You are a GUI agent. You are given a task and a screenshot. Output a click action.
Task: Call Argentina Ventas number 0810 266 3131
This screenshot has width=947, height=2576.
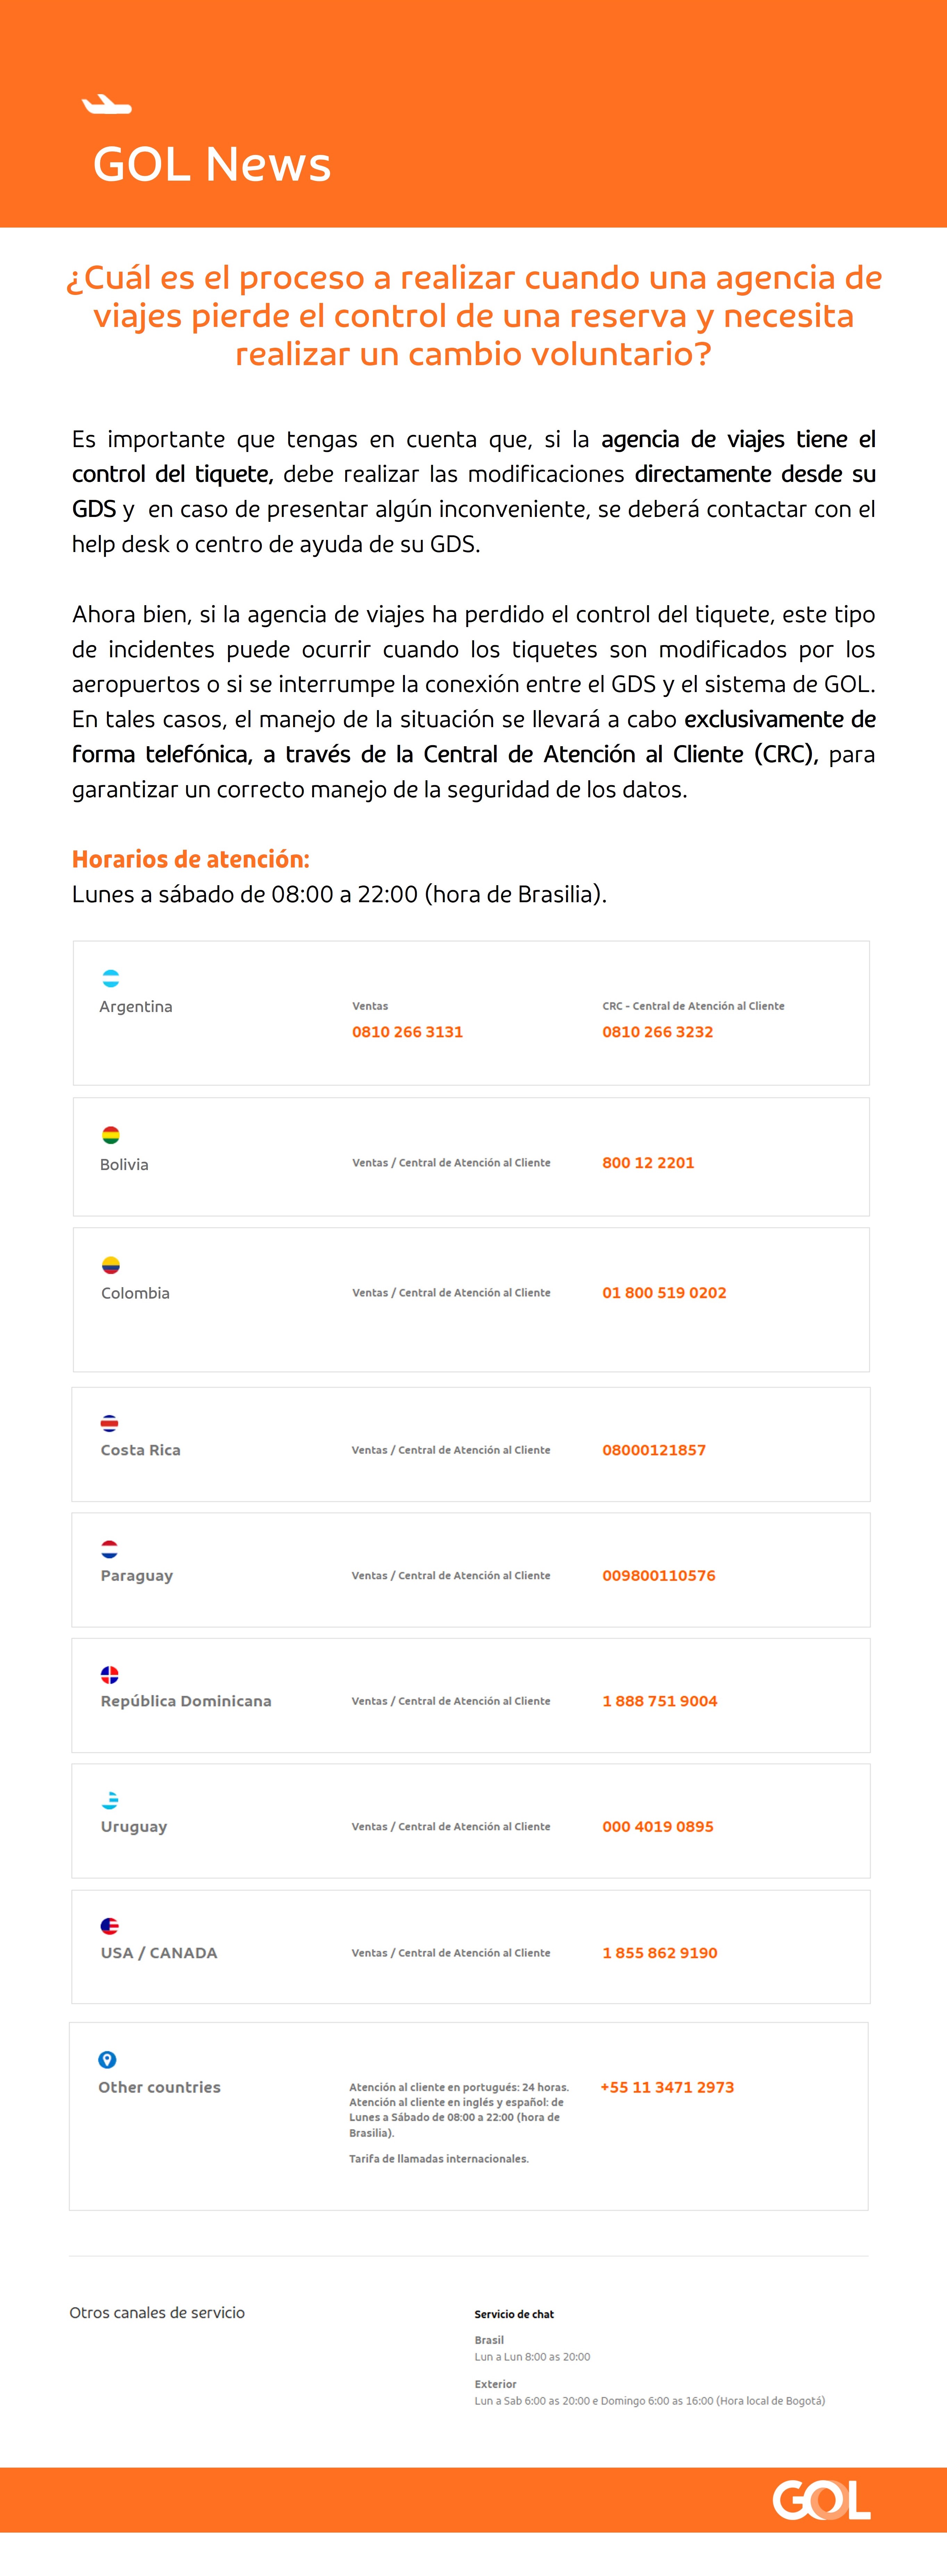pyautogui.click(x=407, y=1032)
